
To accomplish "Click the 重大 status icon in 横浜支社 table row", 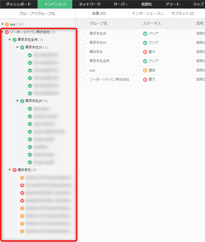I will [x=145, y=52].
